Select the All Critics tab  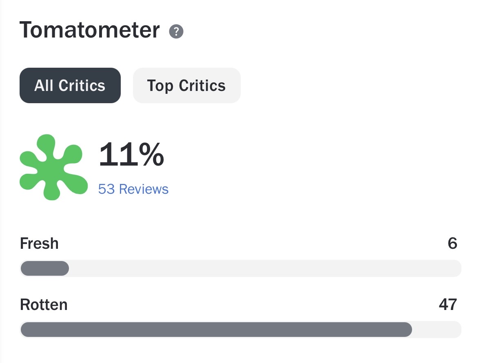(x=70, y=86)
